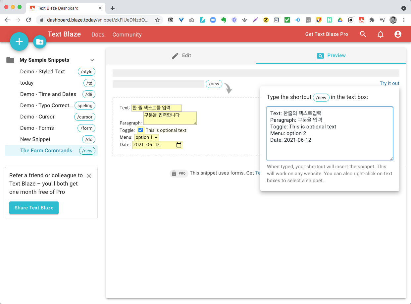
Task: Open the Chrome three-dot menu
Action: coord(404,20)
